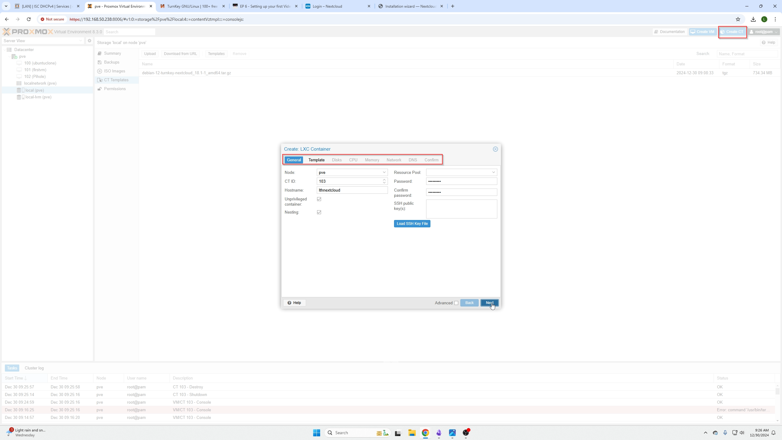Close the Create LXC Container dialog
Viewport: 782px width, 440px height.
495,149
